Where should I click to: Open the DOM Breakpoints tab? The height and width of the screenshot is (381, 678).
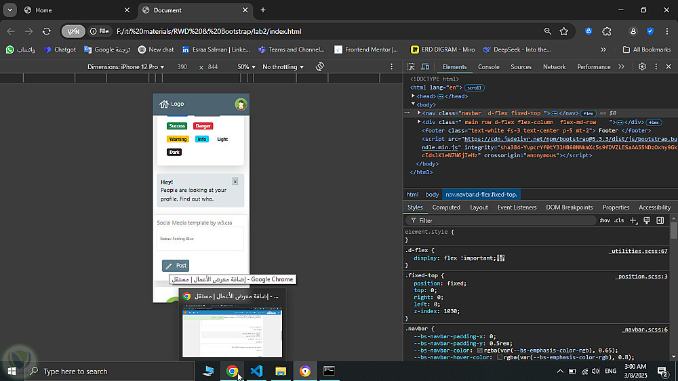click(x=569, y=207)
